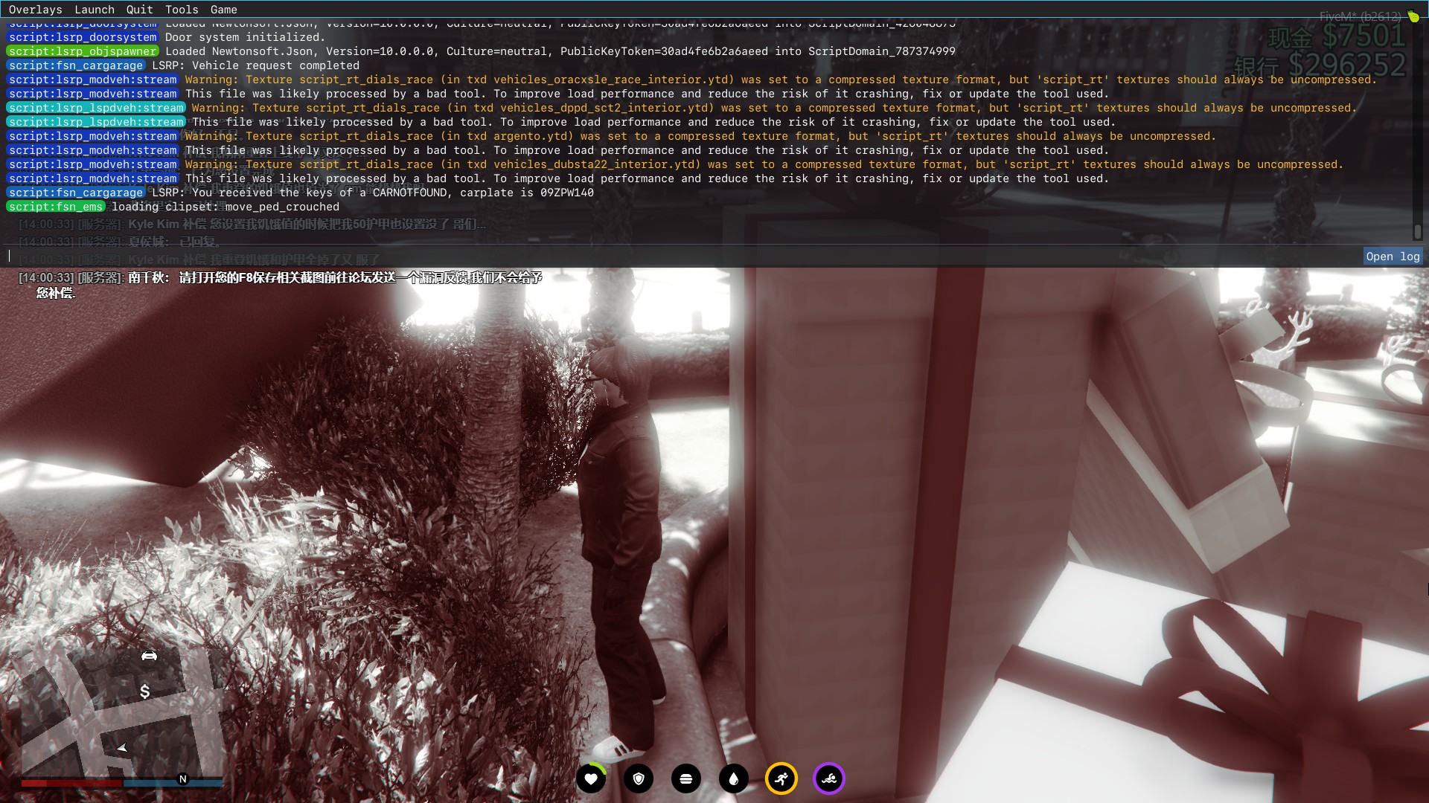Click the blue armor bar under minimap
Viewport: 1429px width, 803px height.
click(x=173, y=783)
